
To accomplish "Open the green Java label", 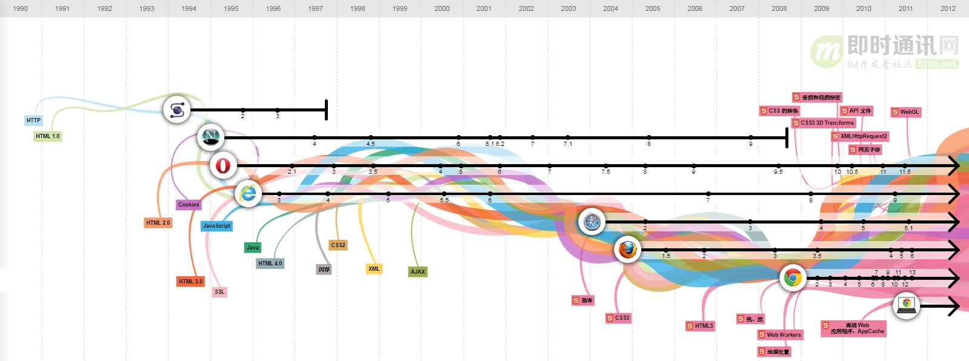I will pos(253,248).
